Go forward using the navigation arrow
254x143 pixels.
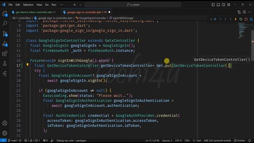pos(80,5)
